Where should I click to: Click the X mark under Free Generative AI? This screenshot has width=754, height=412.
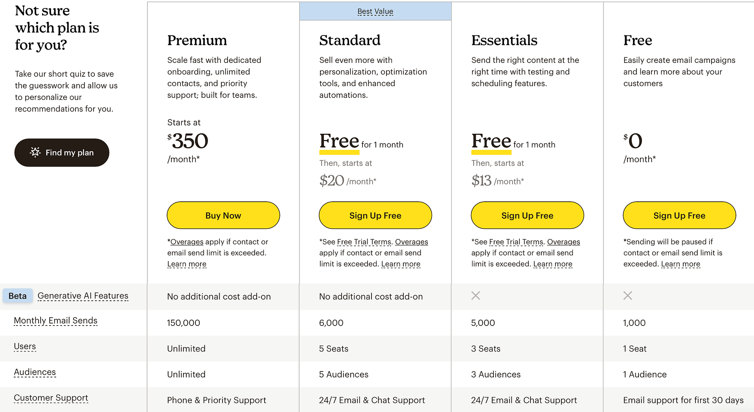(628, 296)
